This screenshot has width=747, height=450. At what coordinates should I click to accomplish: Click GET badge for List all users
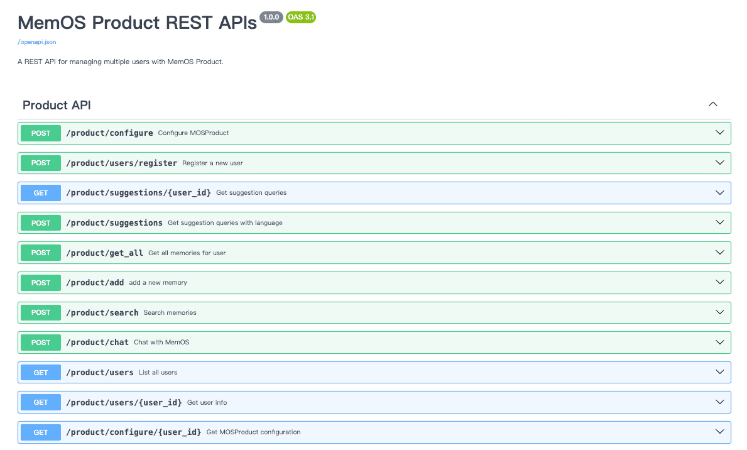41,372
